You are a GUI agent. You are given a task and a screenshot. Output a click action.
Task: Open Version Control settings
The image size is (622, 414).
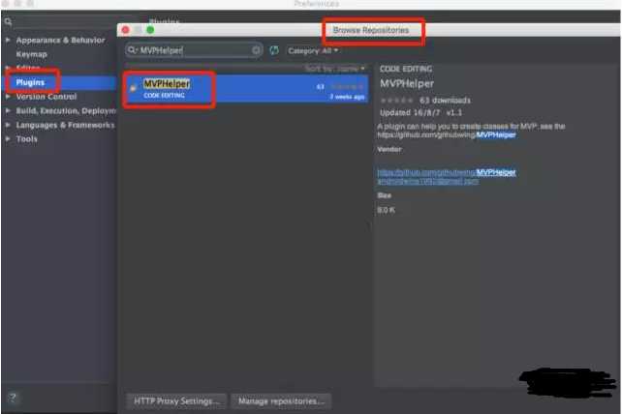coord(47,97)
